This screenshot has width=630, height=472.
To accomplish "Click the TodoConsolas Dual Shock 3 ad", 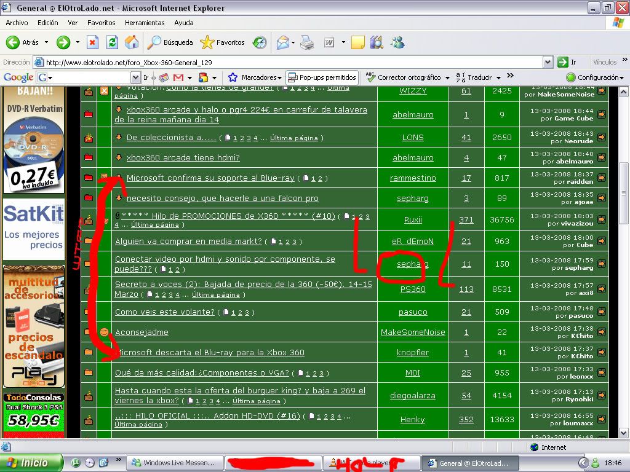I will coord(34,415).
